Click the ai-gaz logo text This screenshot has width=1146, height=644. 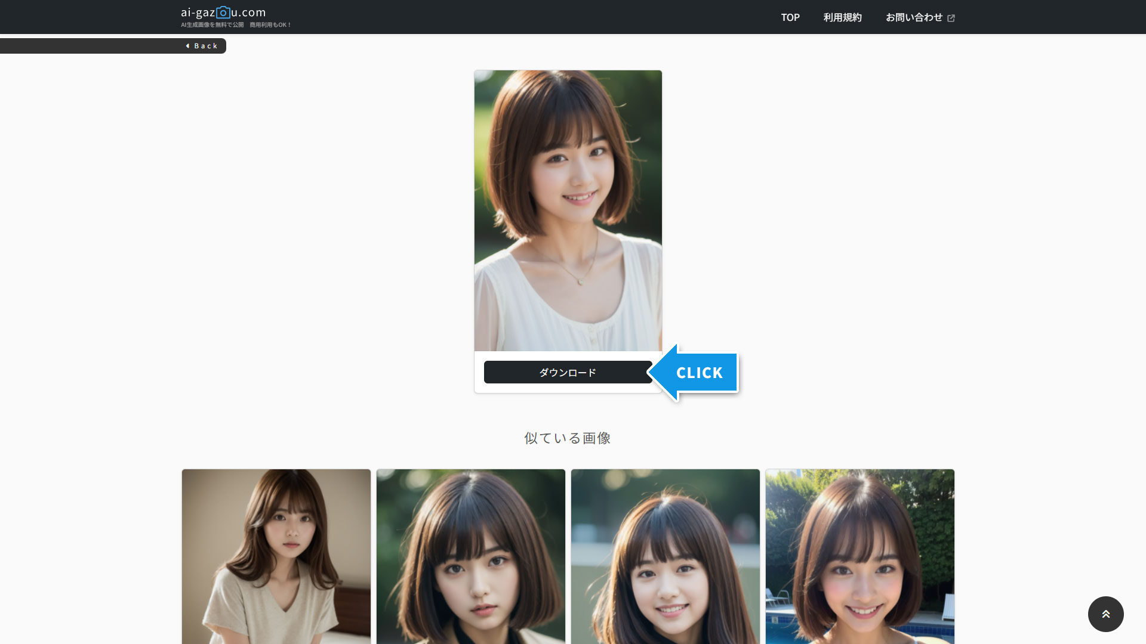click(198, 13)
